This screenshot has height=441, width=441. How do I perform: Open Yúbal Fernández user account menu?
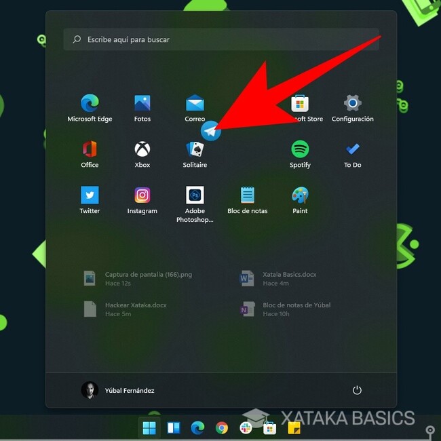click(119, 390)
